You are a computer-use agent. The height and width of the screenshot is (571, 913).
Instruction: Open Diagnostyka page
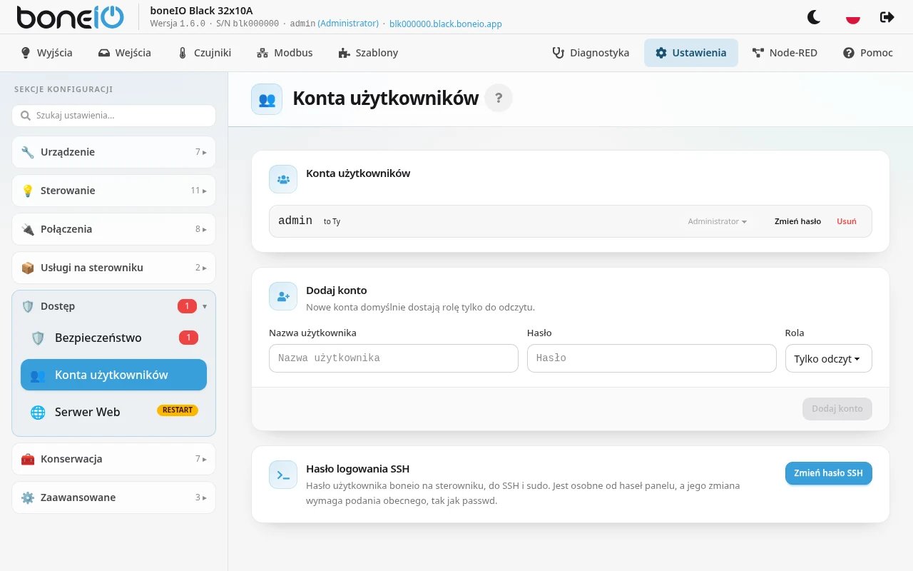point(591,53)
